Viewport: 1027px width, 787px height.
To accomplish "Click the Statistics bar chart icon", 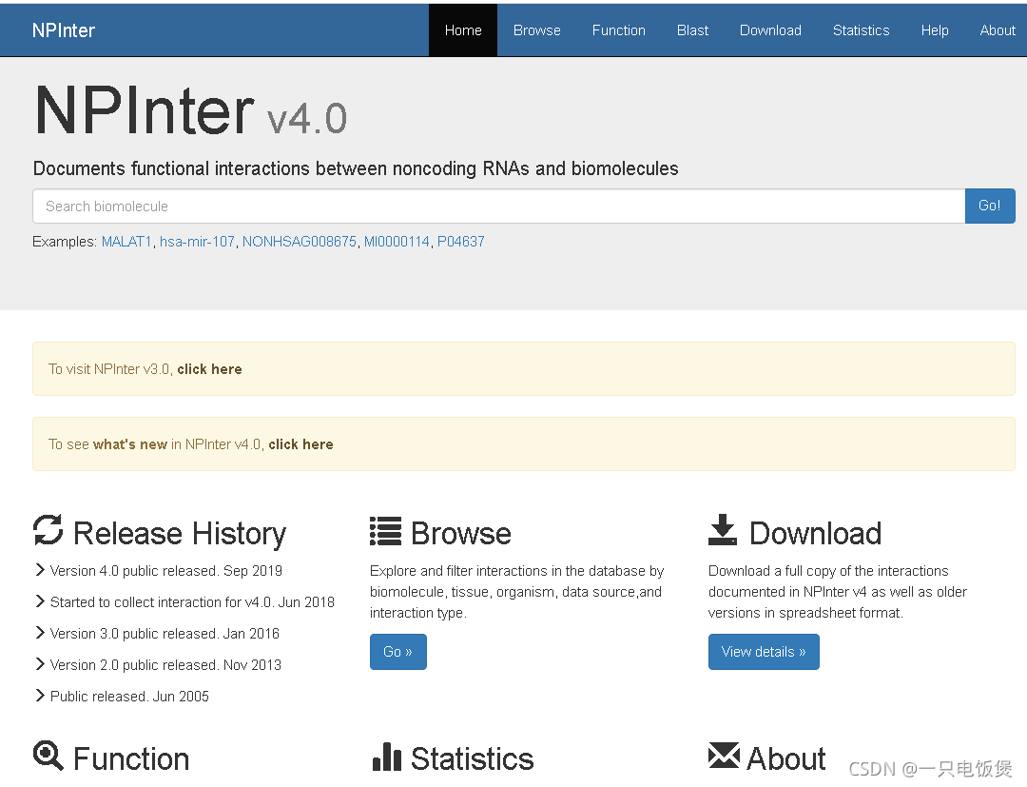I will click(x=386, y=757).
